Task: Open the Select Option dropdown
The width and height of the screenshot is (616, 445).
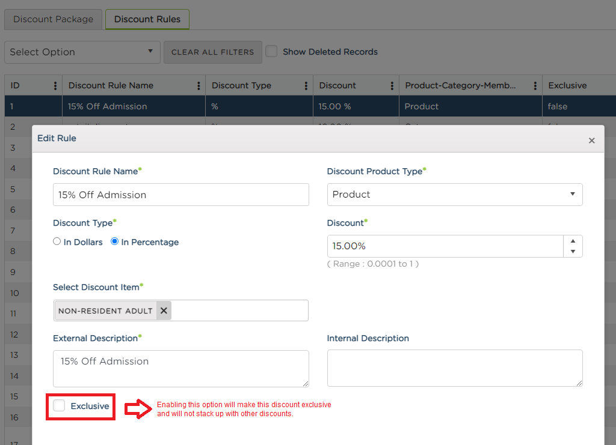Action: coord(82,52)
